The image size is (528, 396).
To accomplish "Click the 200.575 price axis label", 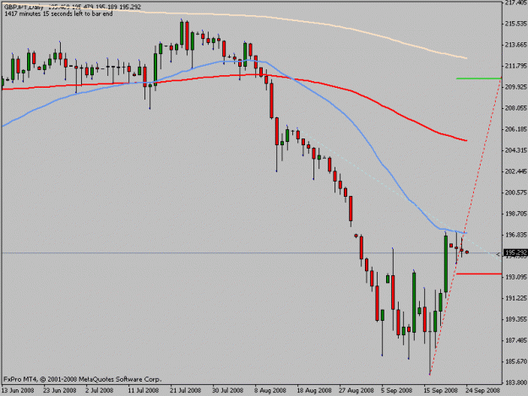I will (x=515, y=193).
